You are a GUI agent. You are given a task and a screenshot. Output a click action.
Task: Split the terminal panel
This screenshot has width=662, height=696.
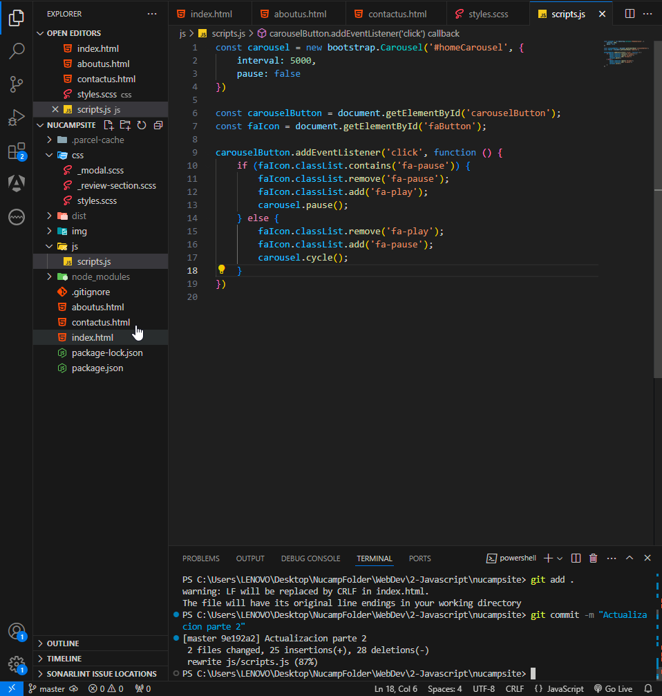coord(576,558)
